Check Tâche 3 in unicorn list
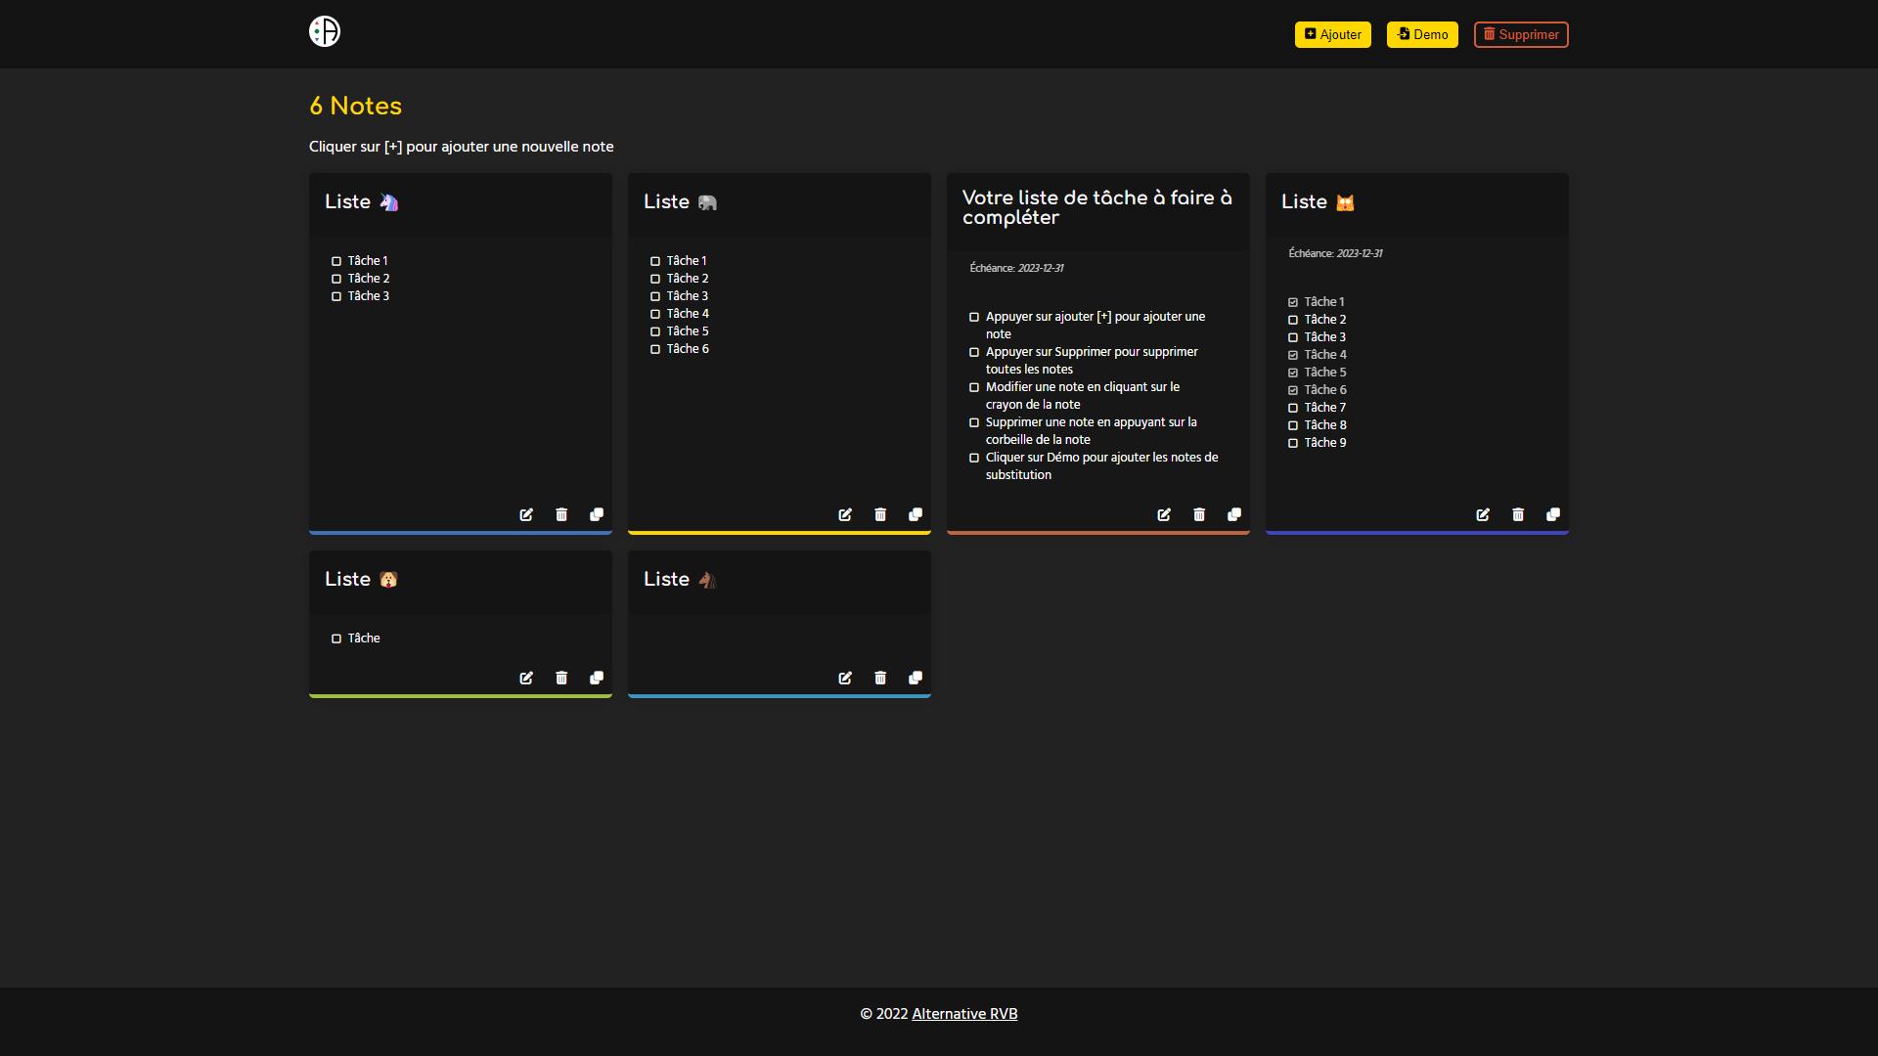Image resolution: width=1878 pixels, height=1056 pixels. (x=336, y=296)
